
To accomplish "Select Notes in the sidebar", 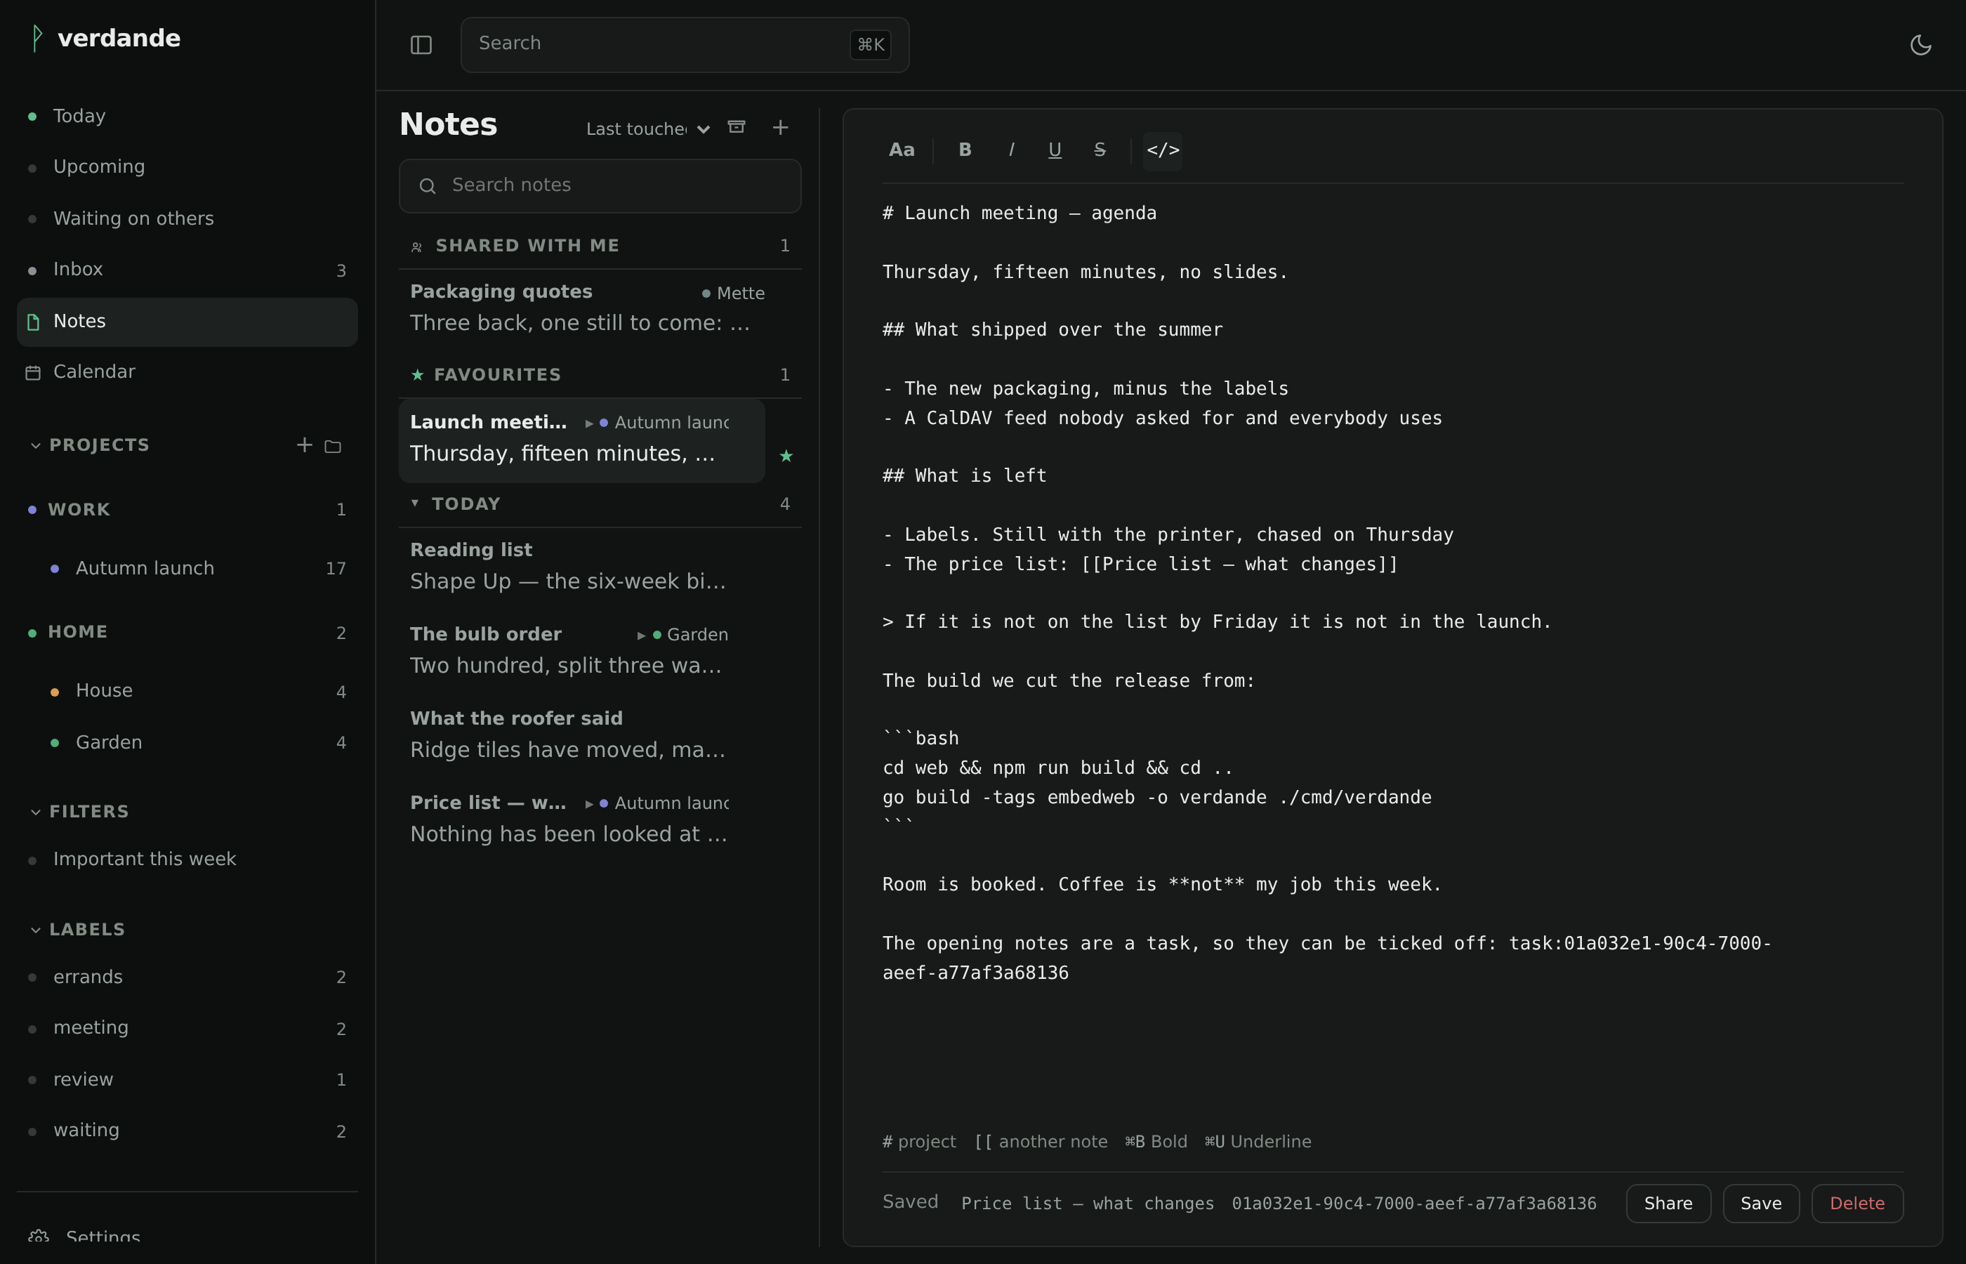I will click(x=187, y=322).
